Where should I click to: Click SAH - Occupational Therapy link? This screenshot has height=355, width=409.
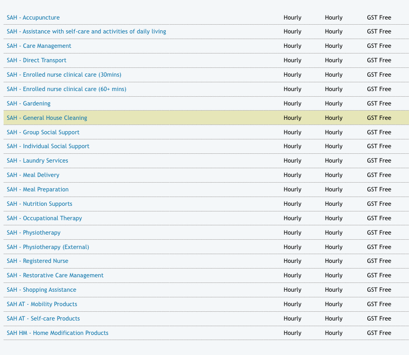[44, 218]
